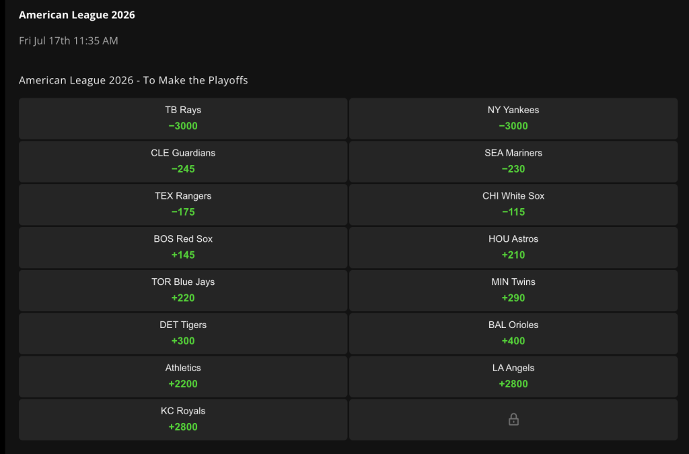Select BAL Orioles +400
This screenshot has width=689, height=454.
tap(513, 334)
